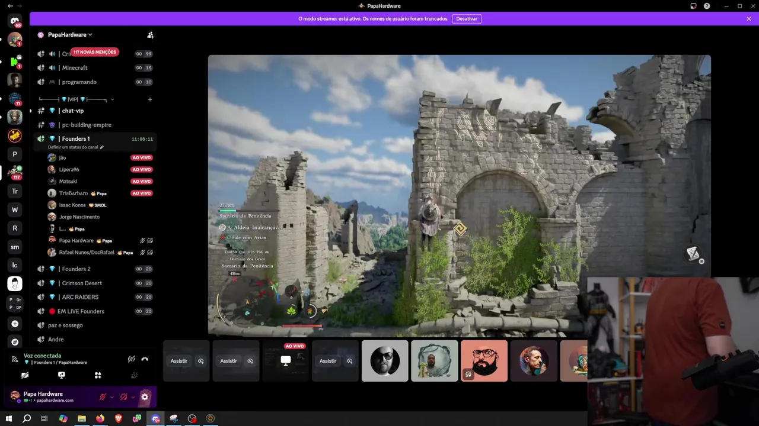Screen dimensions: 759x426
Task: Select the bearded cartoon avatar tile
Action: [484, 361]
